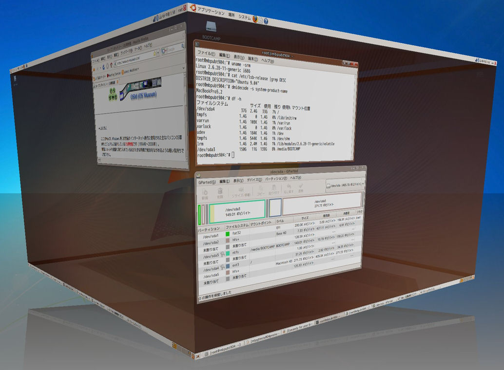Screen dimensions: 504x370
Task: Click the GParted window menu icon
Action: pos(198,175)
